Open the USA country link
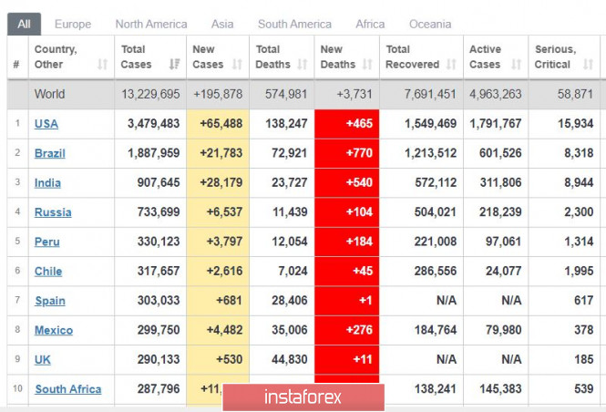The height and width of the screenshot is (412, 606). 46,124
